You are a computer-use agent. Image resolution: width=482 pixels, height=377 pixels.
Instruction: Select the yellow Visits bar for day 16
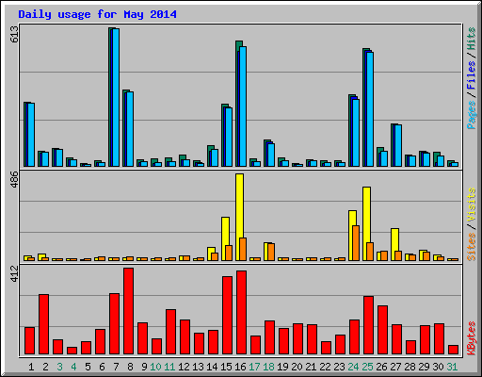tap(239, 217)
